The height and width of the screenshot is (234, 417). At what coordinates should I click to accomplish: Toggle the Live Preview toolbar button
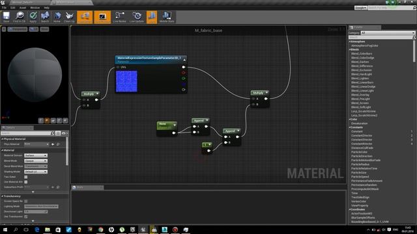pyautogui.click(x=102, y=17)
